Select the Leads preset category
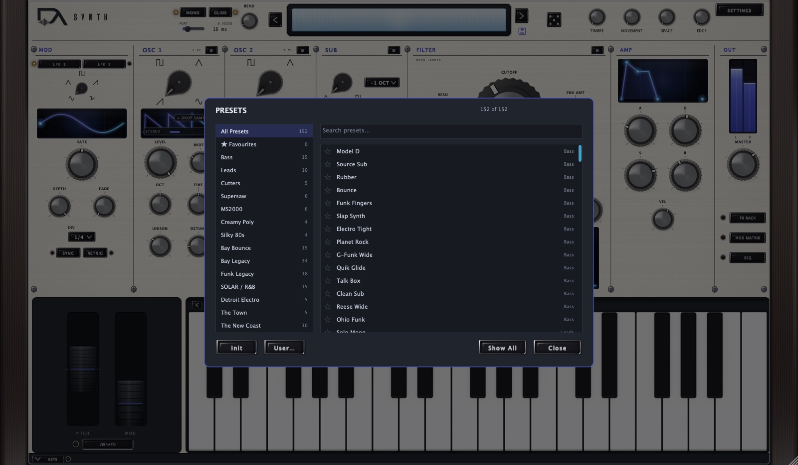Image resolution: width=798 pixels, height=465 pixels. coord(264,170)
